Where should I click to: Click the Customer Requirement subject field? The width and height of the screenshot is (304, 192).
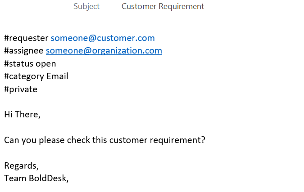(x=163, y=6)
